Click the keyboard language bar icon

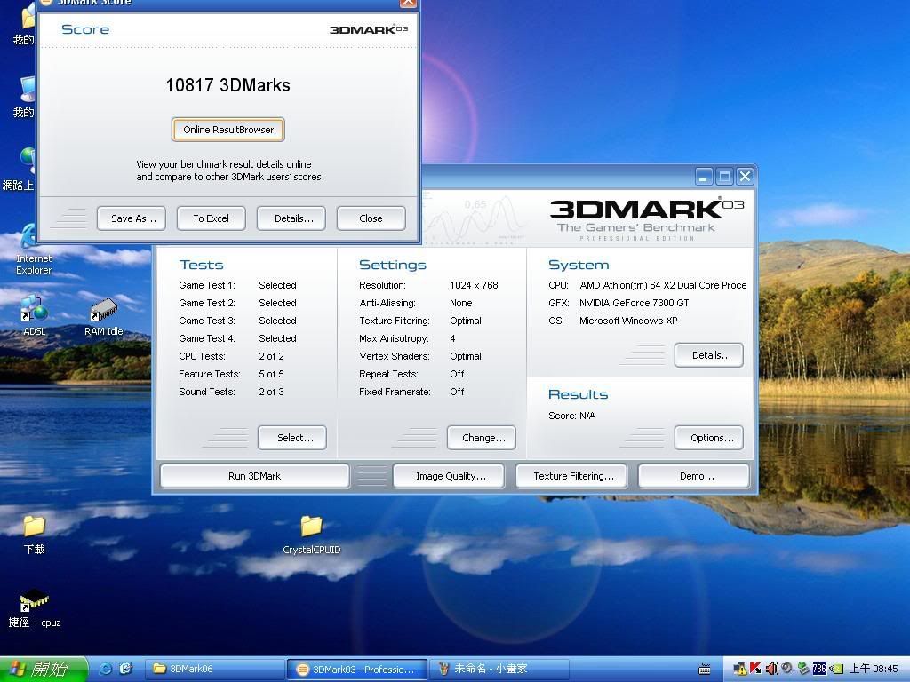coord(705,670)
